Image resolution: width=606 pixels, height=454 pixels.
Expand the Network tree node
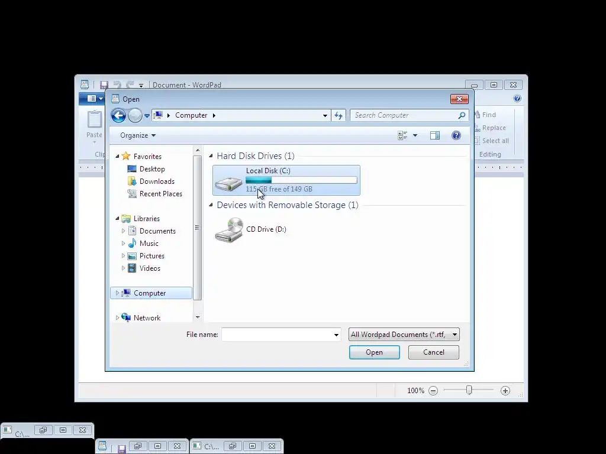tap(117, 317)
